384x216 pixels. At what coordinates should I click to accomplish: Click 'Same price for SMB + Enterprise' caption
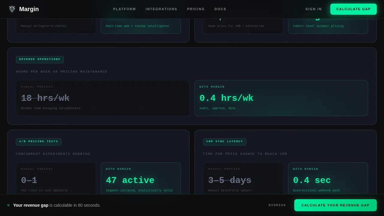click(236, 26)
